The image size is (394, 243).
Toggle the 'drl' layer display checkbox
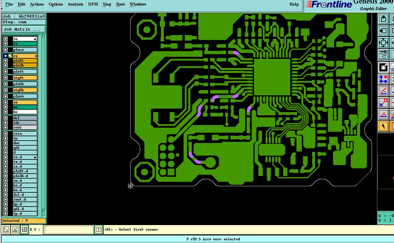[6, 118]
